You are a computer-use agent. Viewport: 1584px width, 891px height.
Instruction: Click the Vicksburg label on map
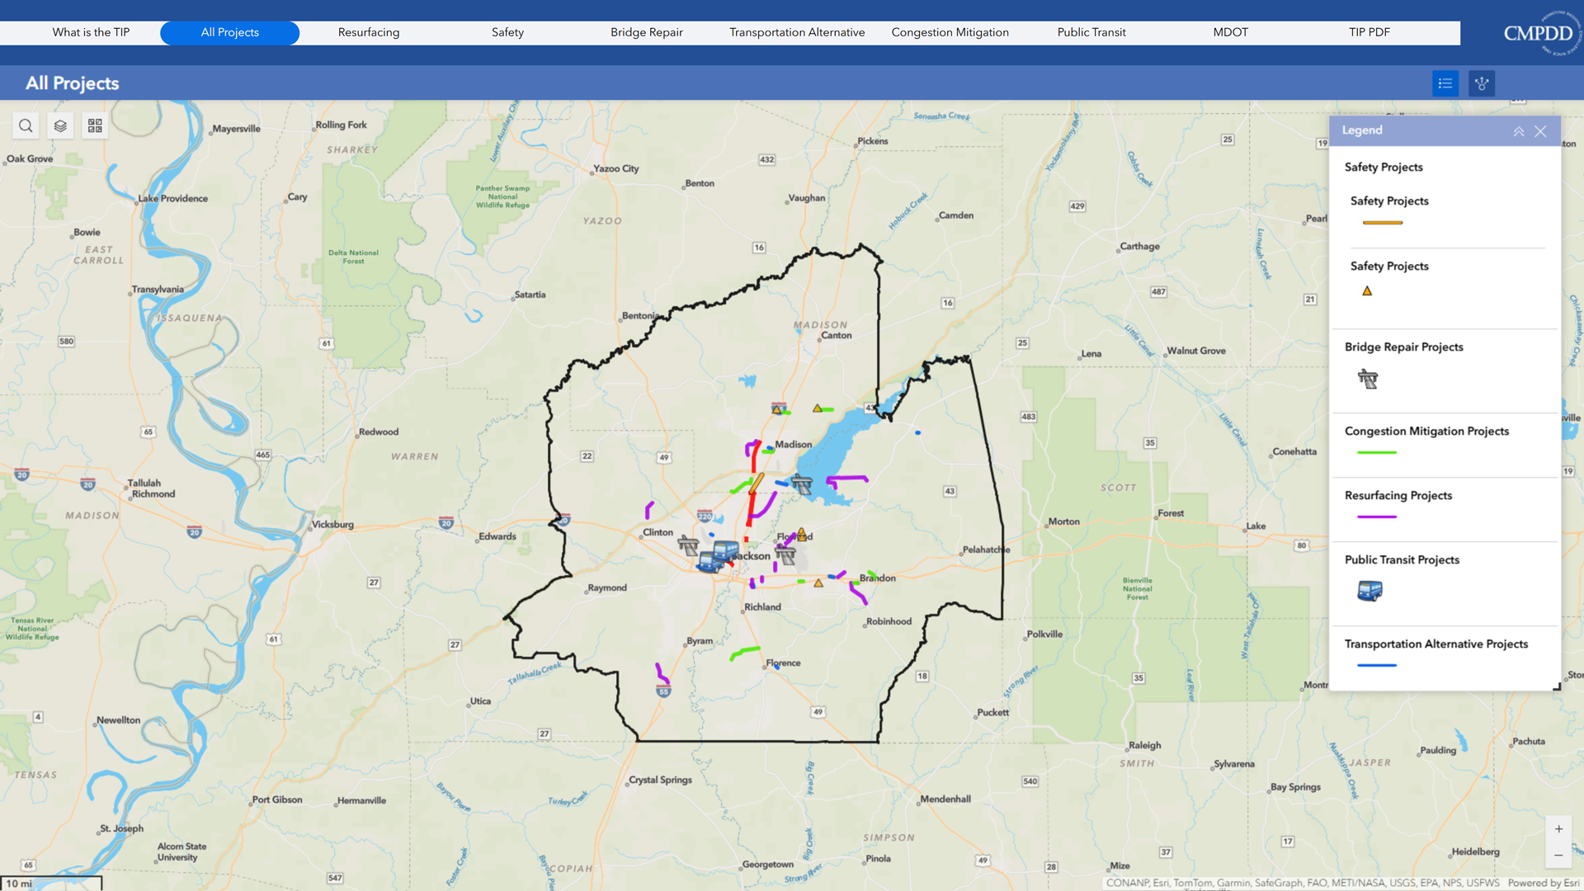click(x=333, y=525)
